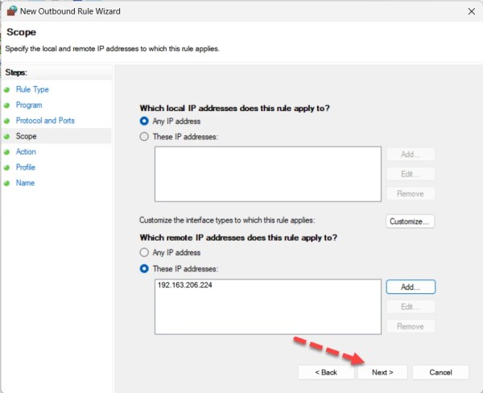This screenshot has height=393, width=483.
Task: Click the green bullet beside Program
Action: [x=7, y=105]
